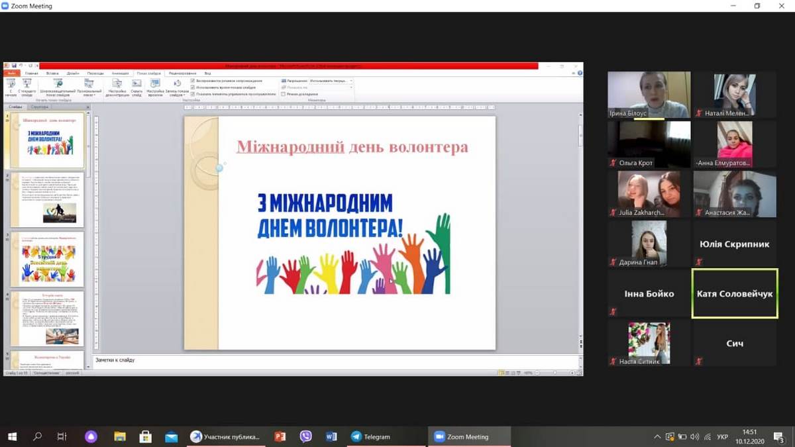
Task: Start slideshow from the current slide
Action: pyautogui.click(x=26, y=85)
